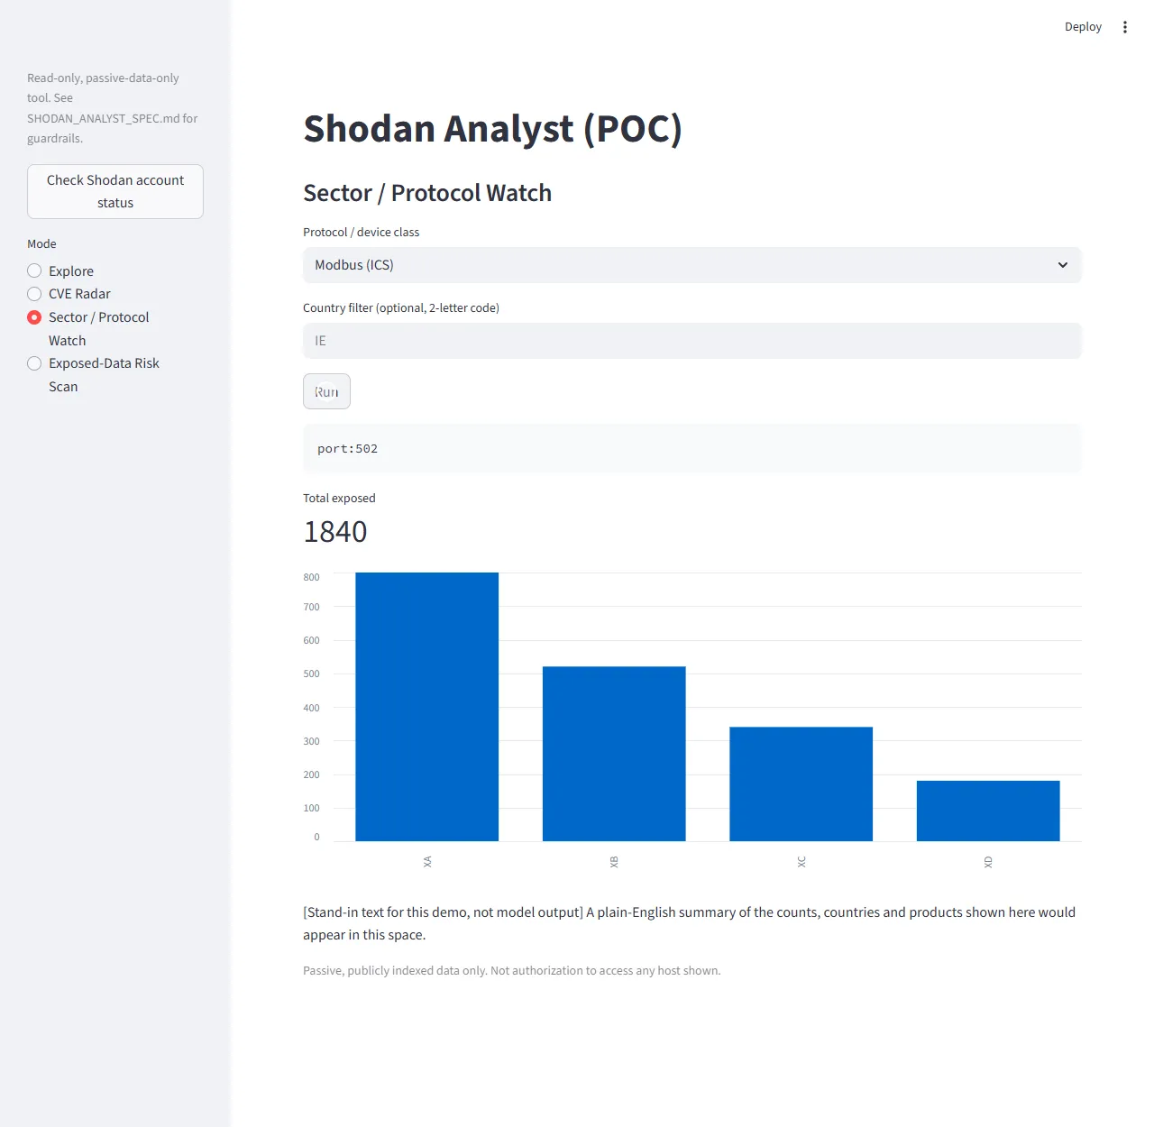
Task: Select the Explore mode
Action: [x=60, y=270]
